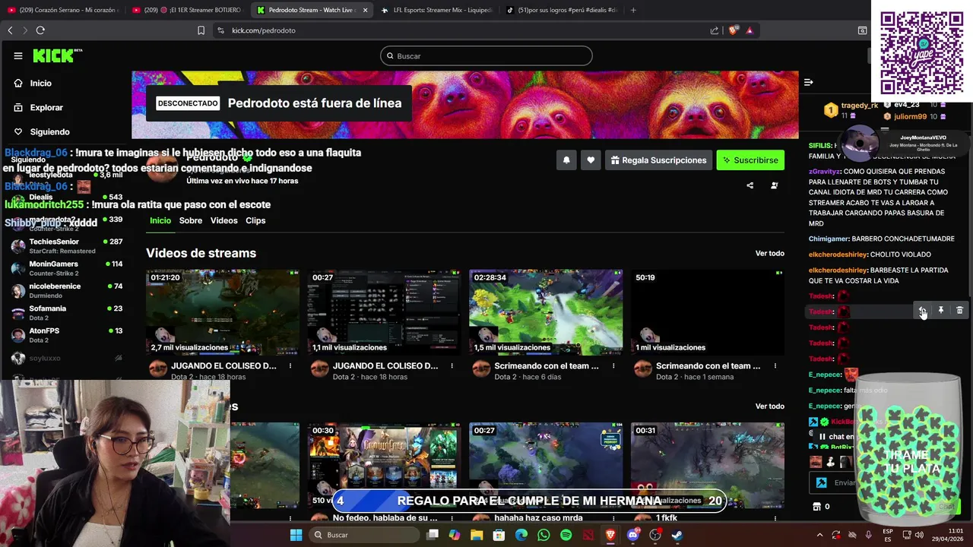
Task: Focus the Kick Buscar search field
Action: 486,55
